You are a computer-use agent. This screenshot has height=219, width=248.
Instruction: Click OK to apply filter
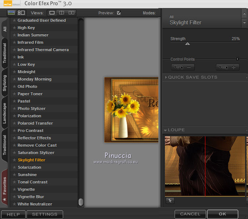(x=223, y=214)
